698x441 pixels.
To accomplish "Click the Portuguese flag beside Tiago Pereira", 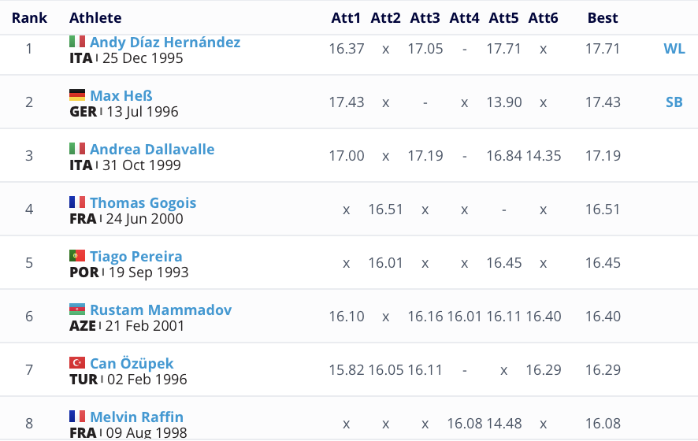I will pyautogui.click(x=77, y=256).
